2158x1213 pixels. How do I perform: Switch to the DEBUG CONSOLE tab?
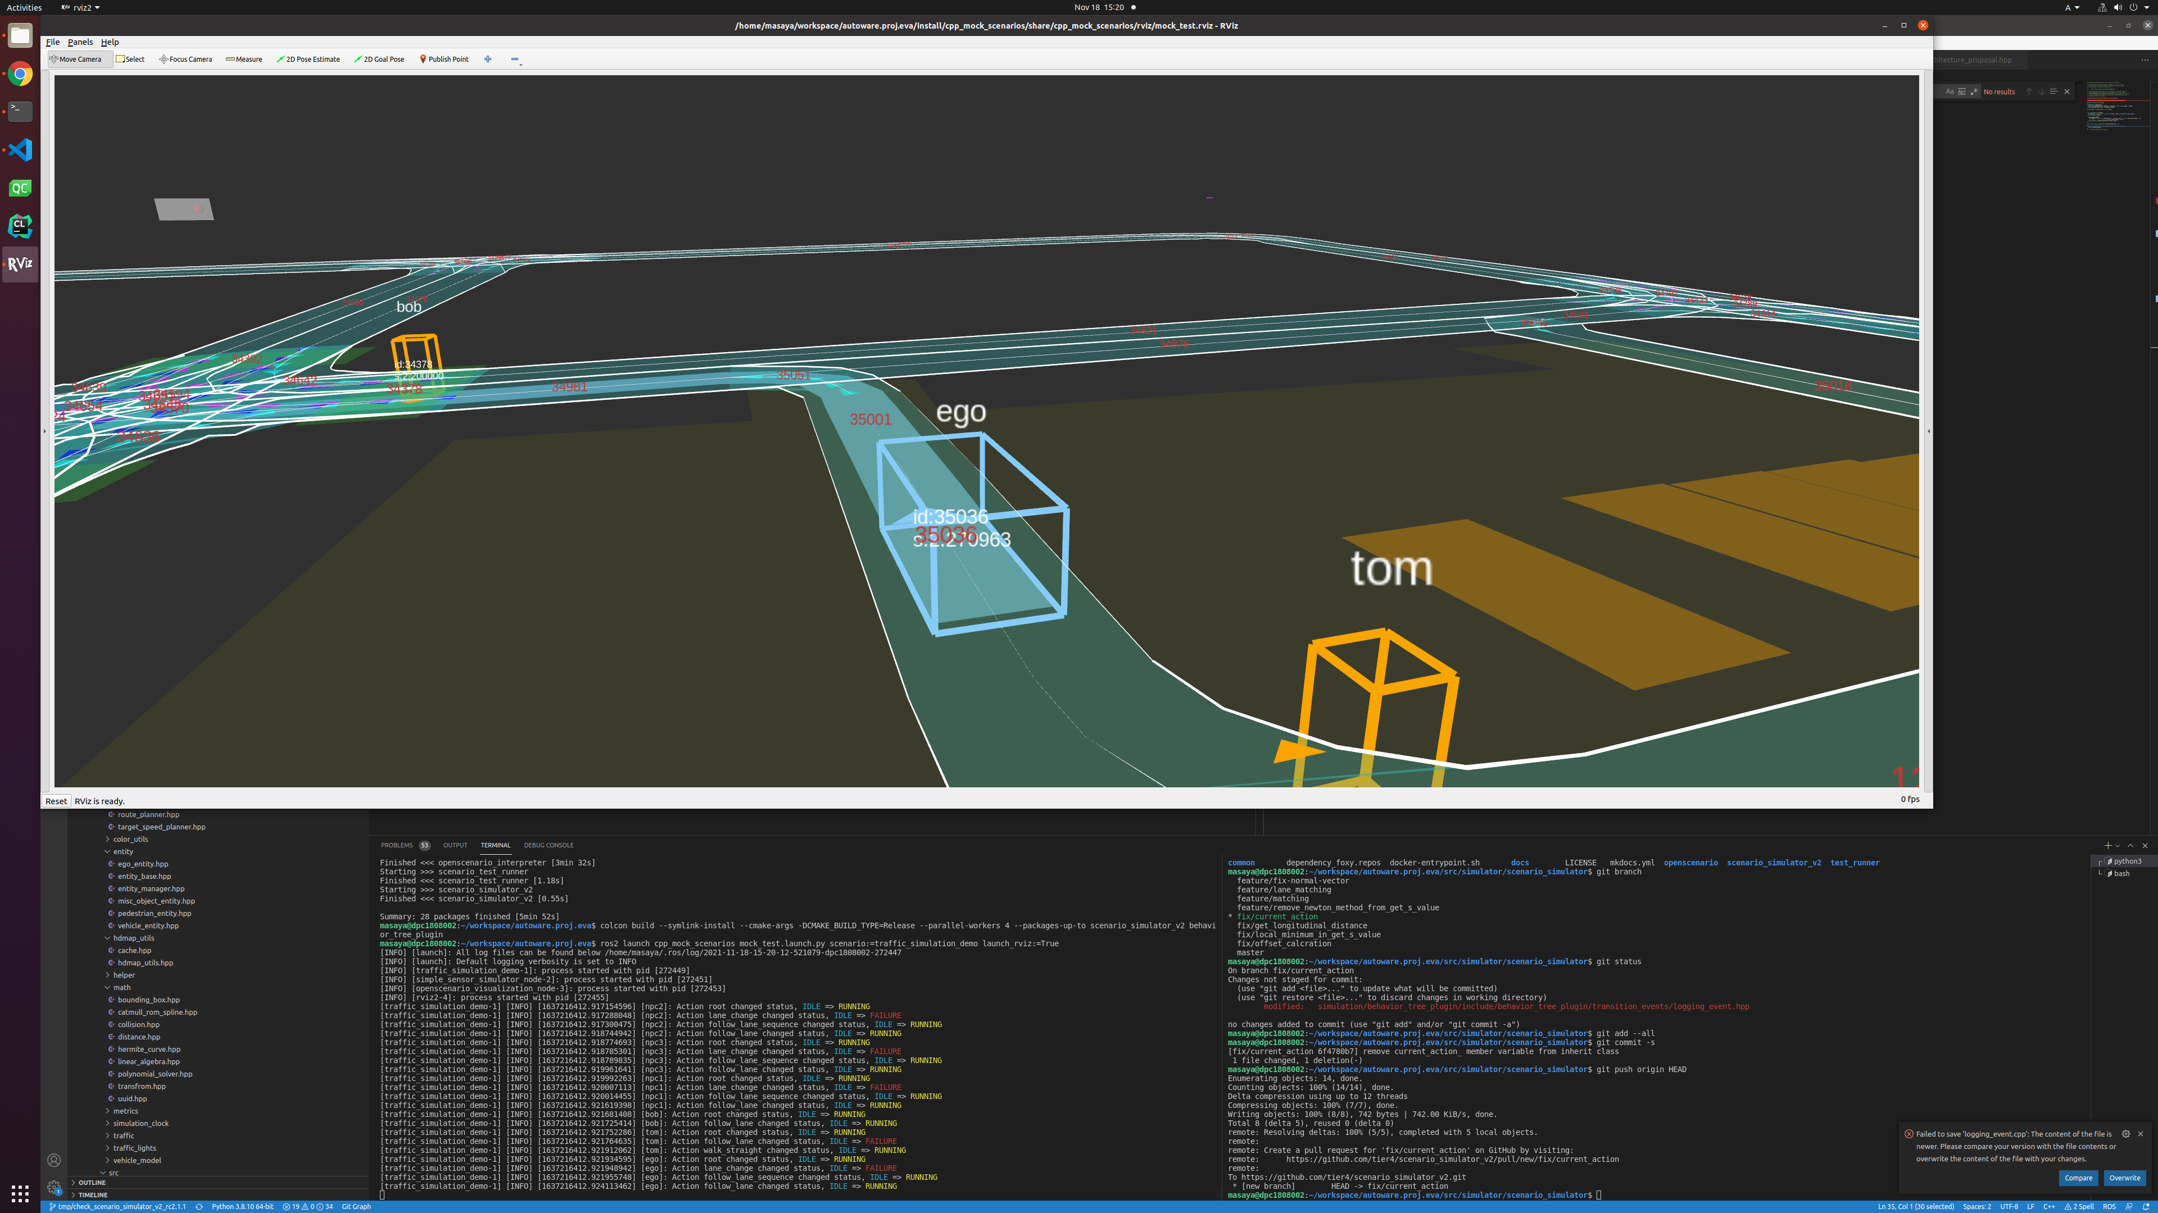tap(548, 846)
